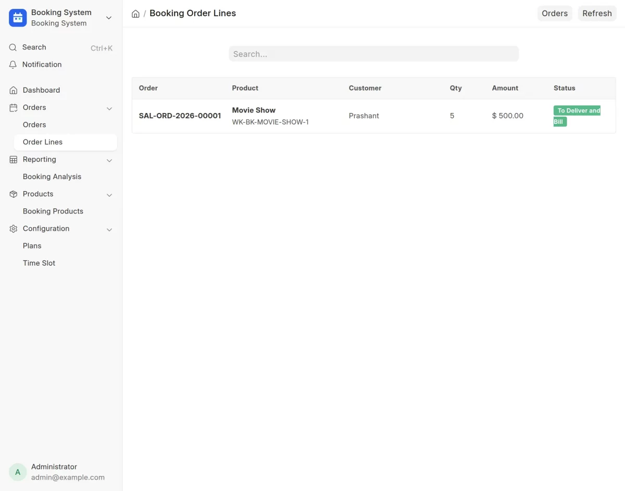Click the home icon in breadcrumb

(x=135, y=14)
